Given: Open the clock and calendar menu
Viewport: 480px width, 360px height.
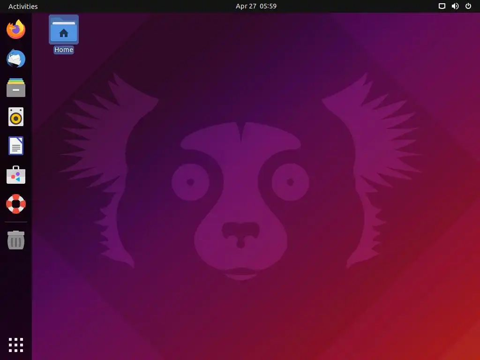Looking at the screenshot, I should coord(256,6).
